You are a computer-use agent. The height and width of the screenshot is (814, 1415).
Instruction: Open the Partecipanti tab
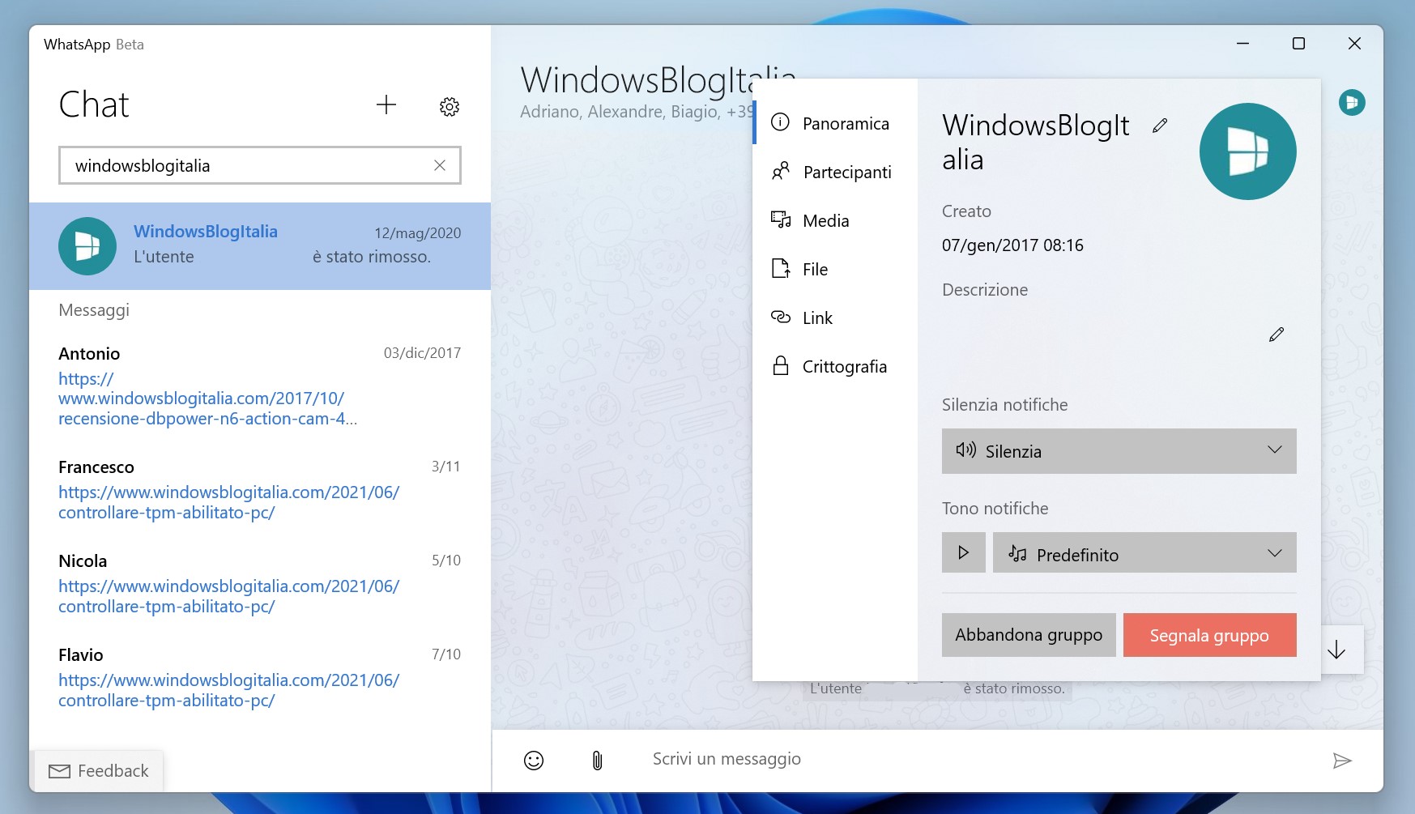pyautogui.click(x=835, y=172)
